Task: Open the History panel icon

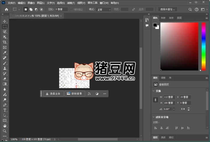Action: tap(147, 20)
